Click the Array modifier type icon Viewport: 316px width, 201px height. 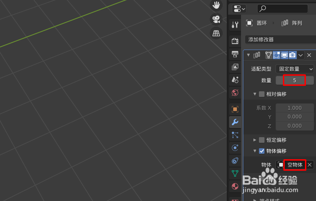click(x=257, y=55)
